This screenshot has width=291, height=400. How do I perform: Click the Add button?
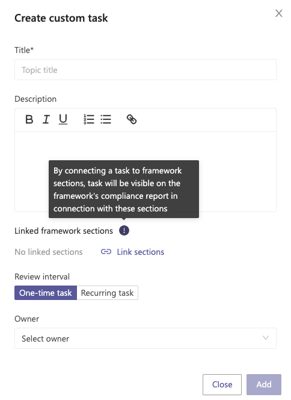(264, 384)
